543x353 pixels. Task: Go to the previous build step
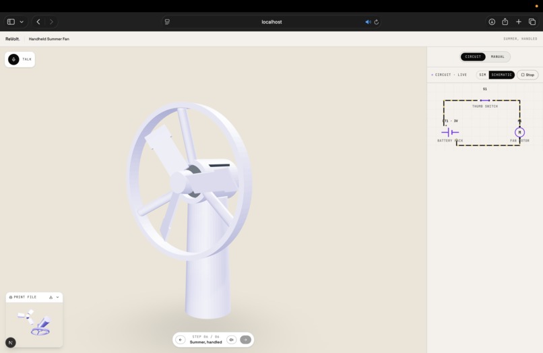pos(180,340)
